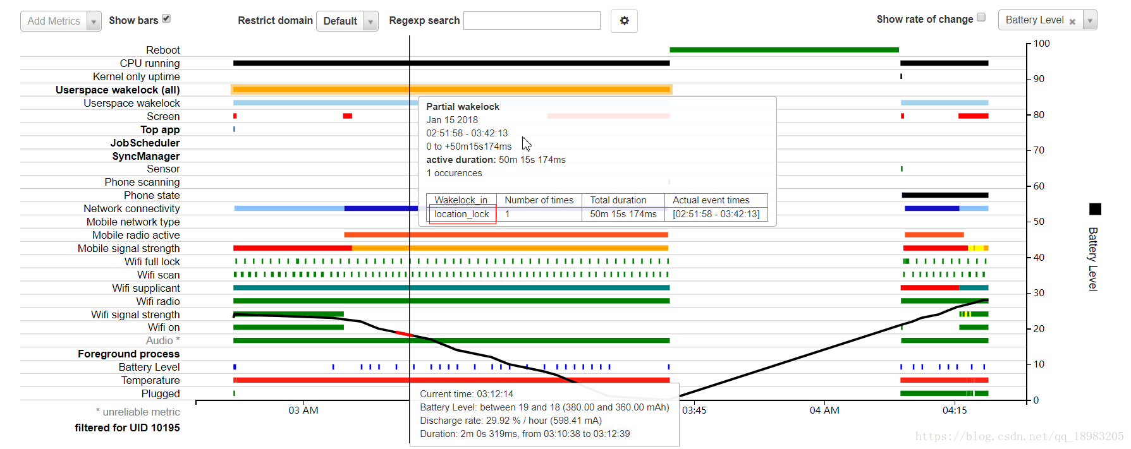Select the Wifi full lock label

click(x=152, y=261)
